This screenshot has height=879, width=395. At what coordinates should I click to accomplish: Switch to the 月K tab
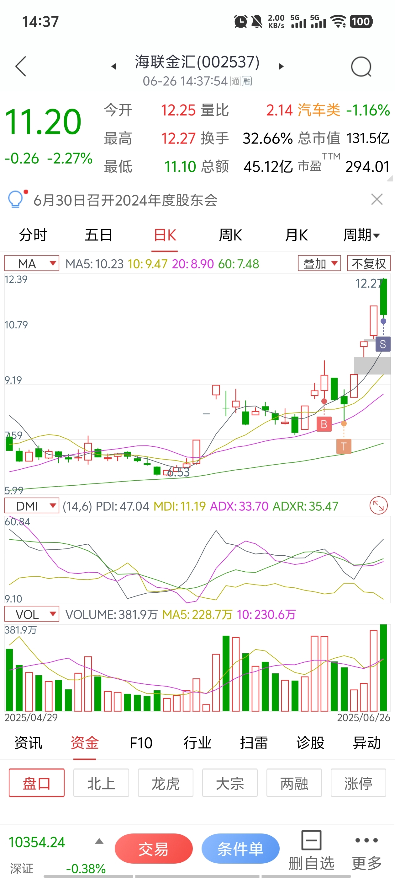296,235
